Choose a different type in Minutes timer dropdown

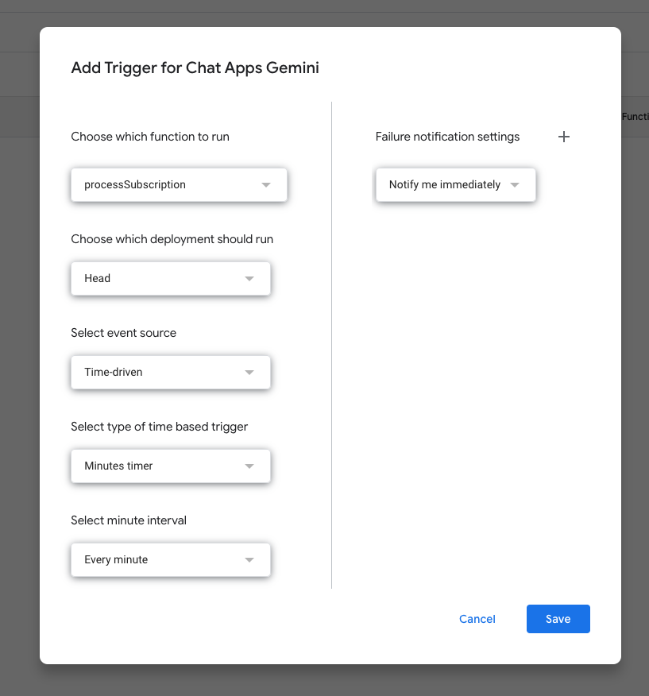[170, 466]
